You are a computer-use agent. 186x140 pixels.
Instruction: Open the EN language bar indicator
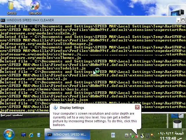113,135
